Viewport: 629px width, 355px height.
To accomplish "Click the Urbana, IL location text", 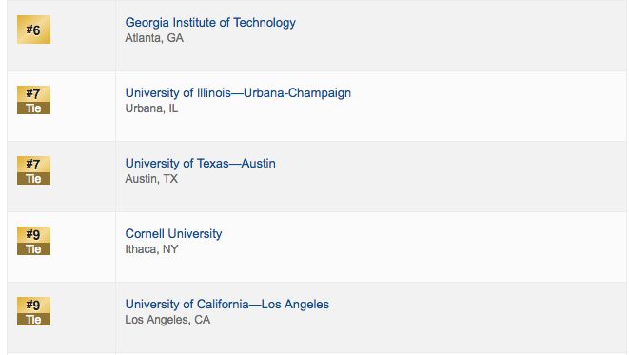I will point(151,108).
